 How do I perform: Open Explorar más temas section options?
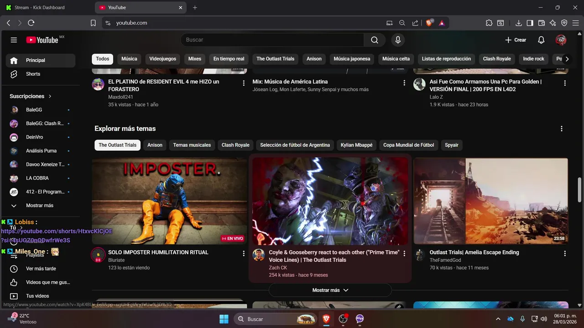pos(562,129)
